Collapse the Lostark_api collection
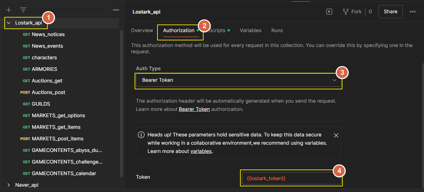 (x=9, y=23)
